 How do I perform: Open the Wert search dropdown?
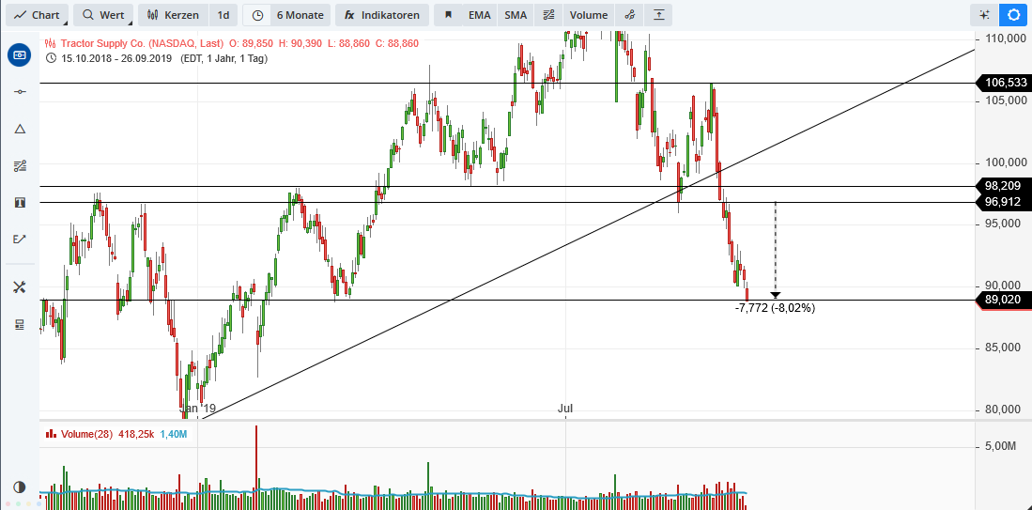tap(103, 15)
